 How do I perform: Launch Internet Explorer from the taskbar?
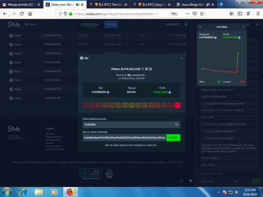tap(23, 192)
